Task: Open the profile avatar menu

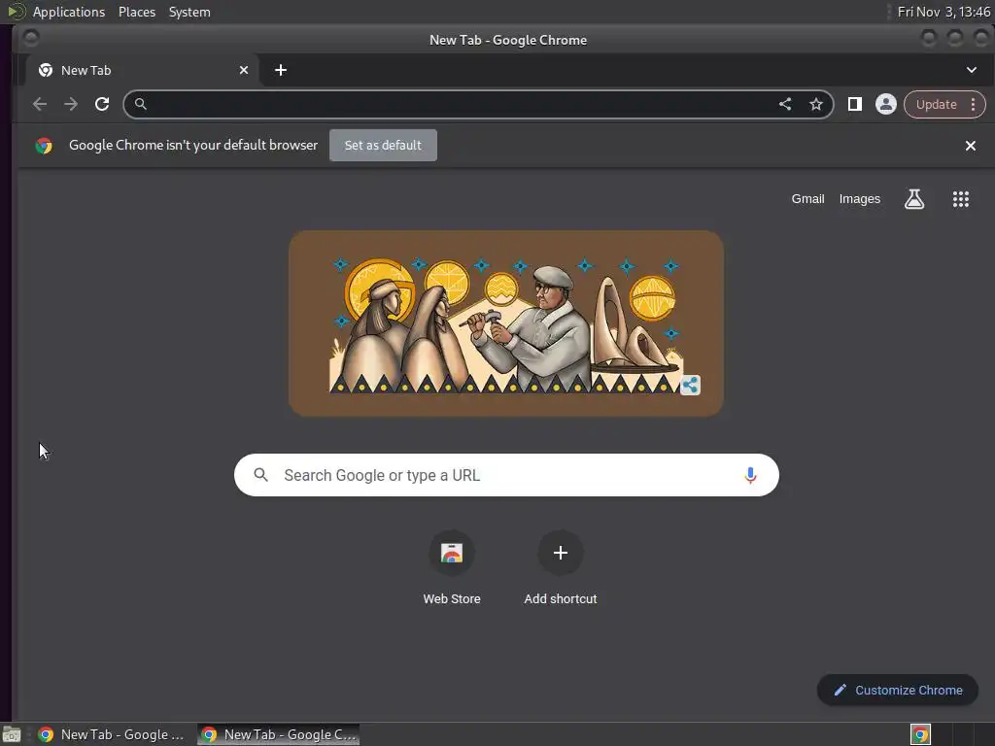Action: tap(886, 104)
